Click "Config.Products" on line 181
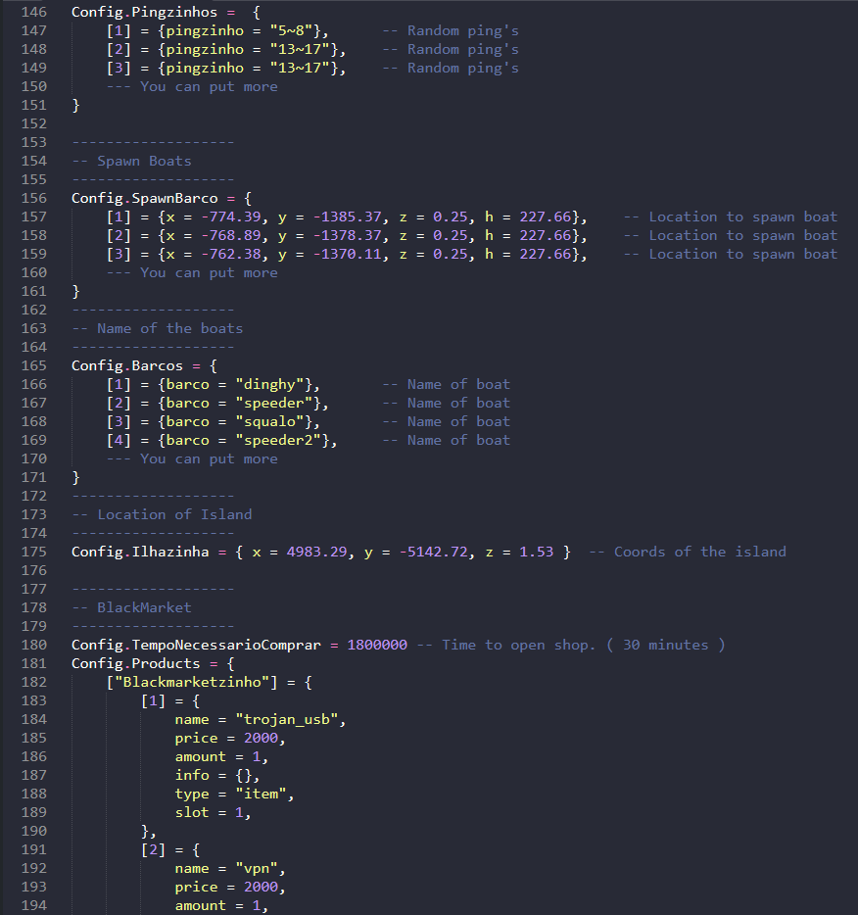858x915 pixels. pos(135,663)
